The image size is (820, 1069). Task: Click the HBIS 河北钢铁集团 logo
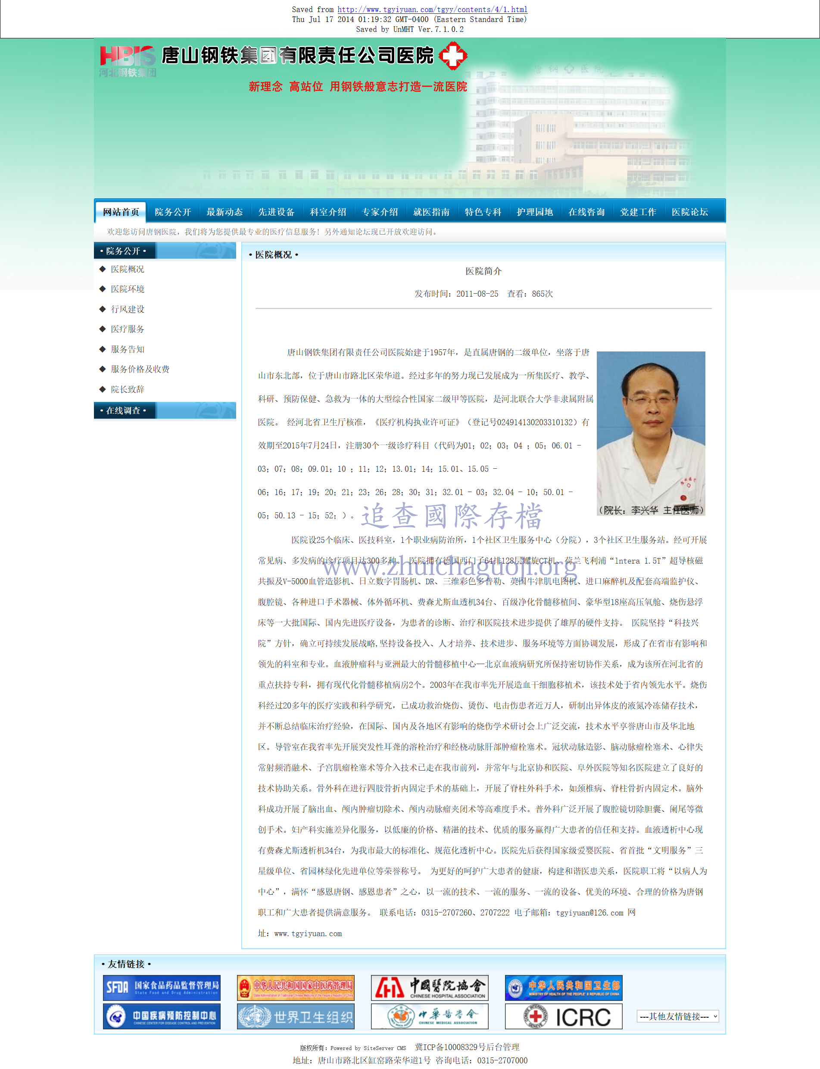click(128, 61)
